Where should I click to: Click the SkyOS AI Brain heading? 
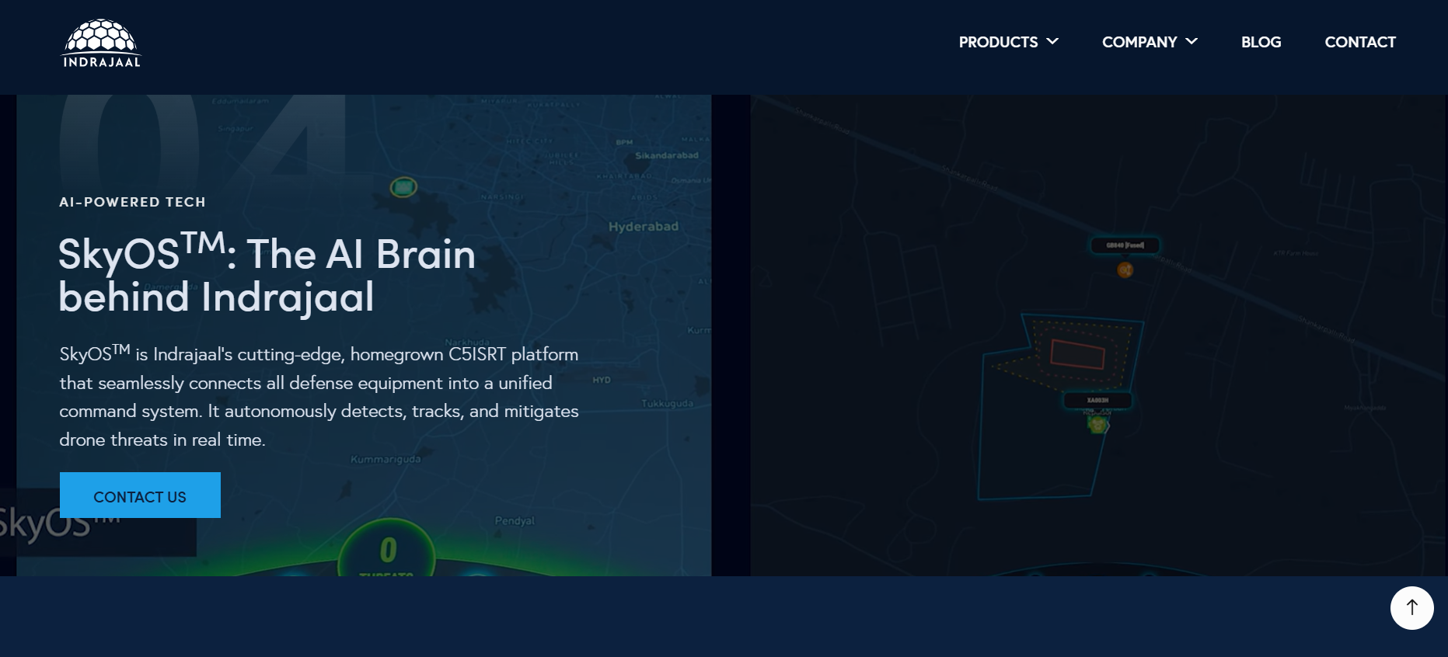point(267,274)
